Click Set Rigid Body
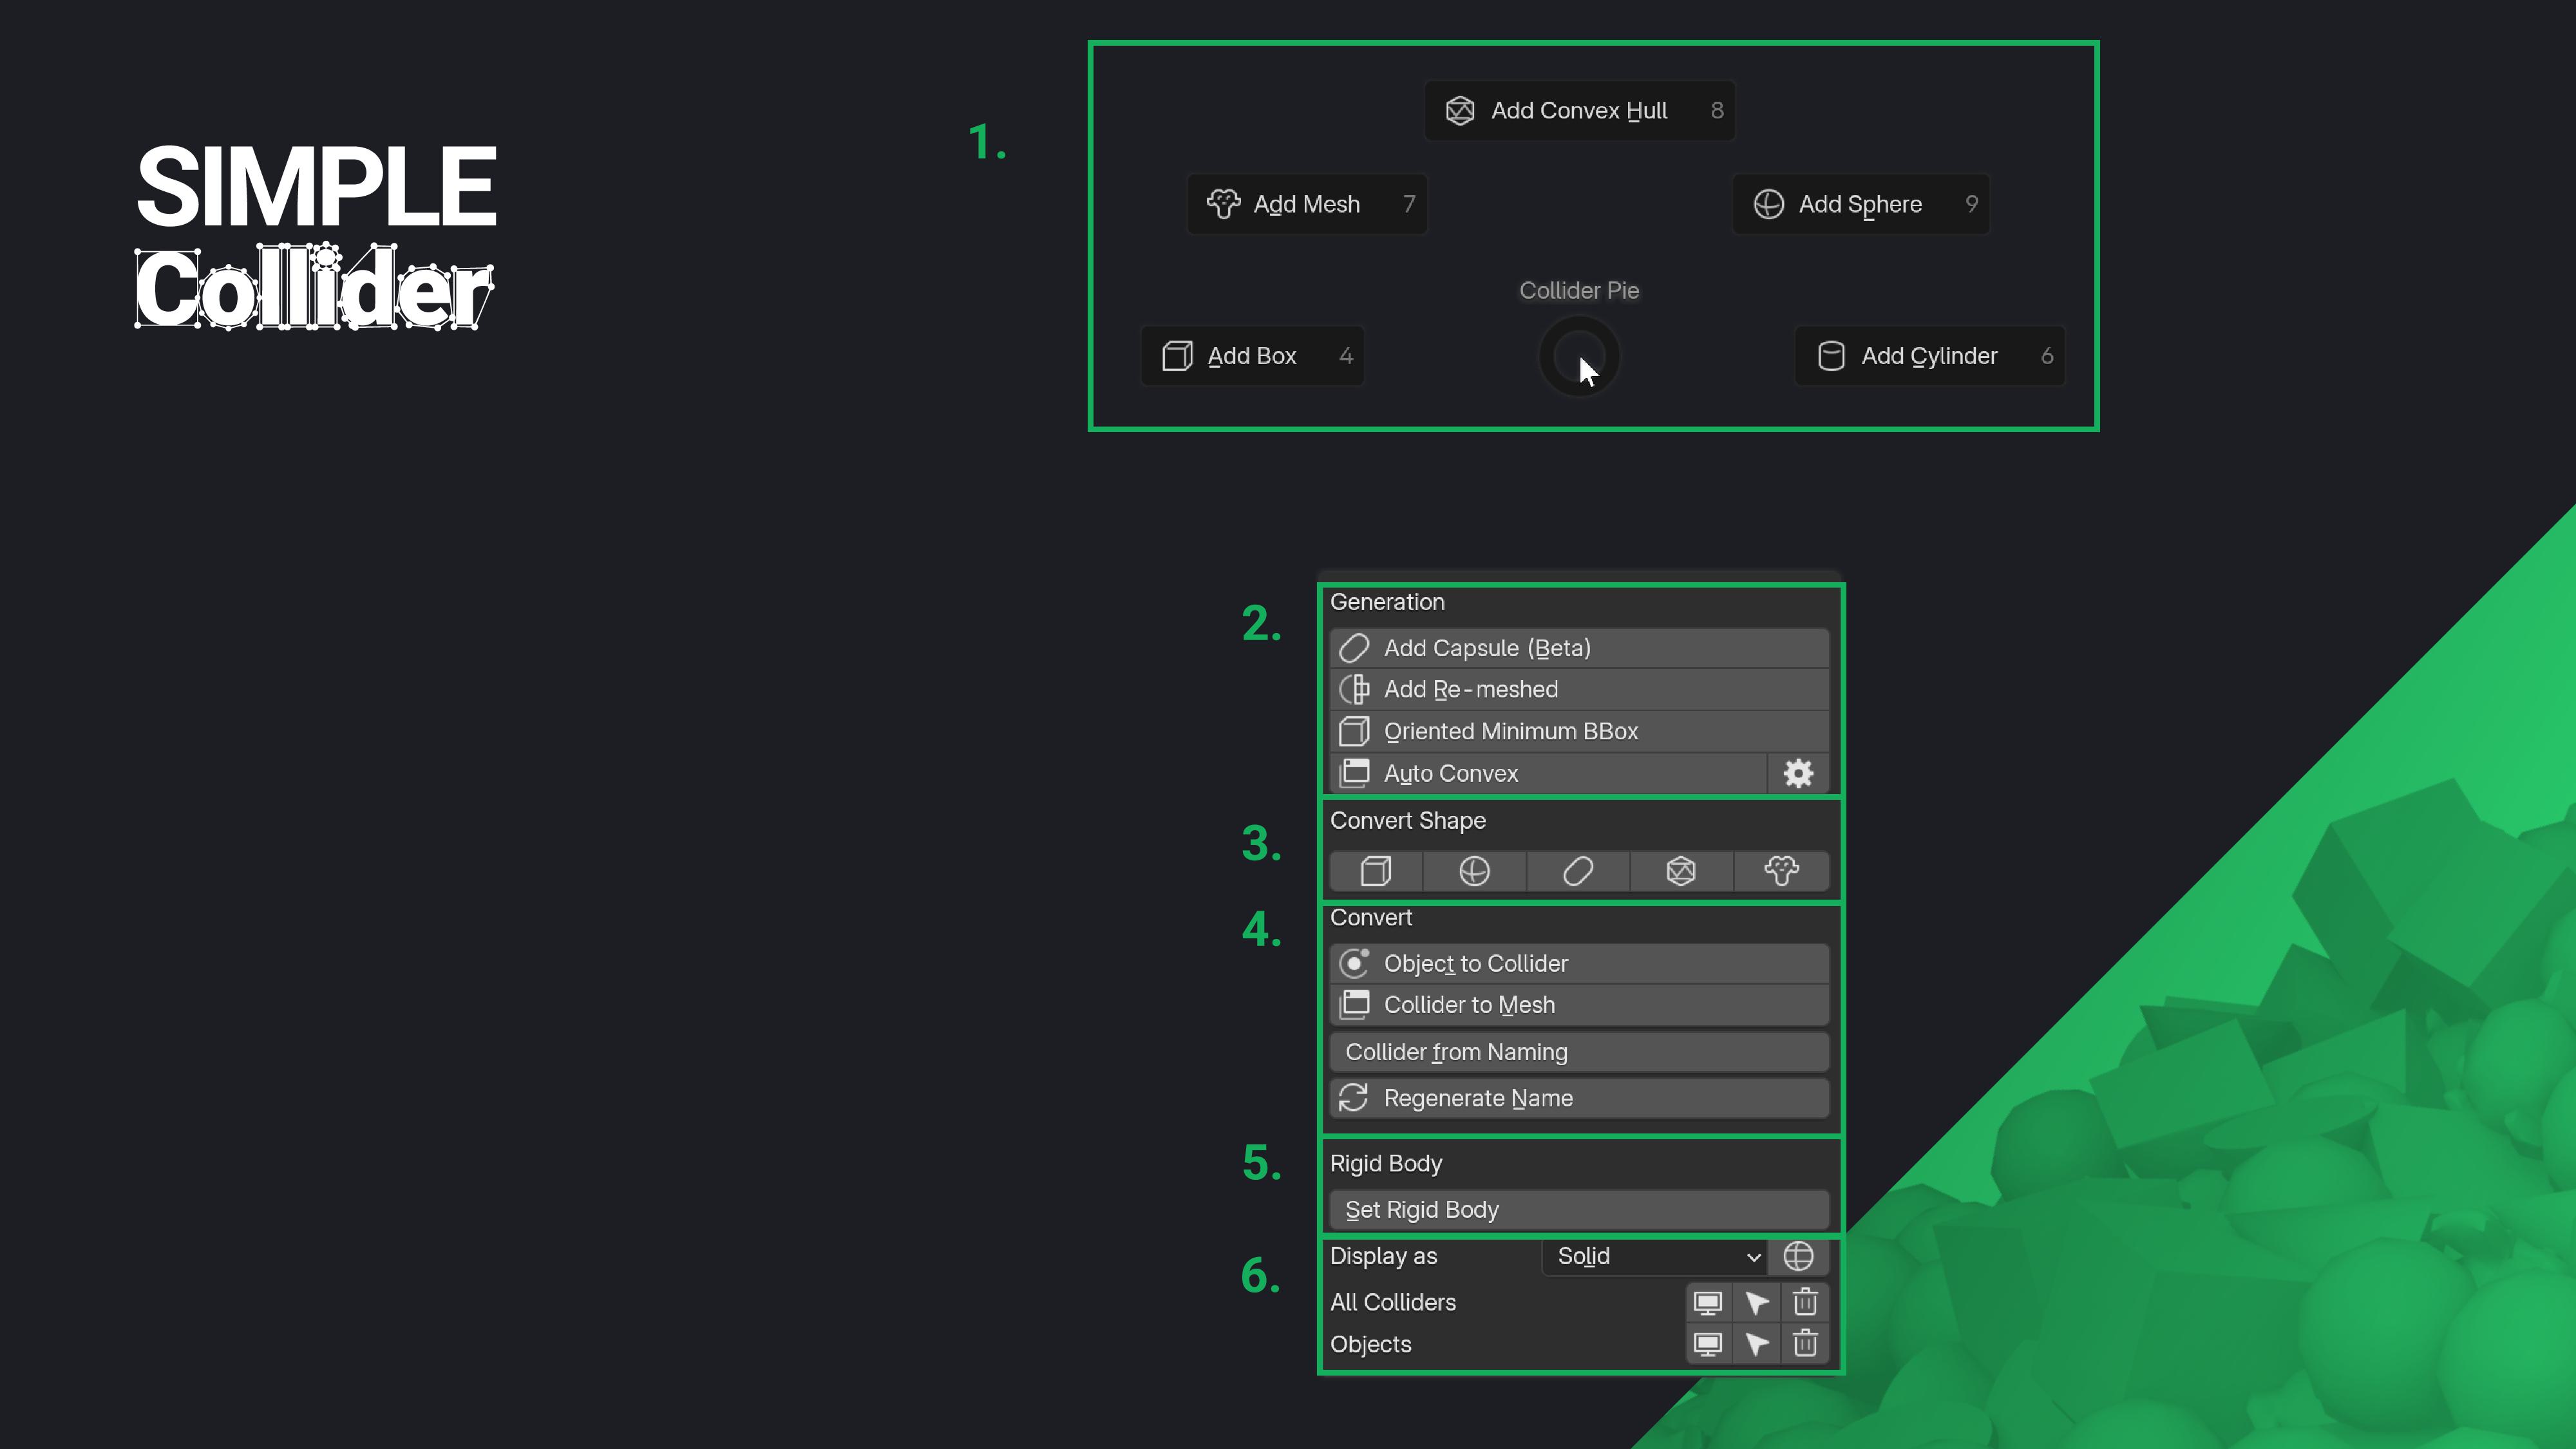The image size is (2576, 1449). 1578,1209
